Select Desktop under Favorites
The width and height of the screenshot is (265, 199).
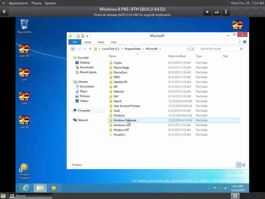click(x=85, y=63)
